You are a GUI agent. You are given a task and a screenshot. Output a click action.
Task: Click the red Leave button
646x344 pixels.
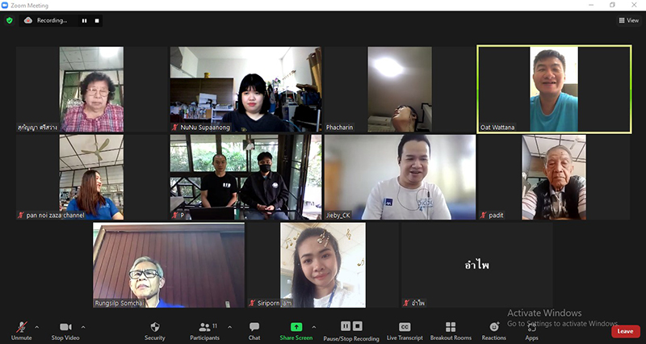point(625,331)
